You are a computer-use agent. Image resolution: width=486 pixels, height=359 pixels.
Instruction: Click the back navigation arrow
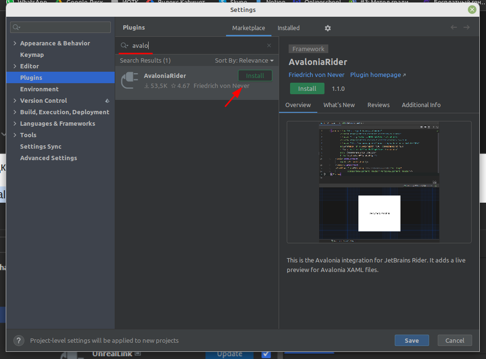click(x=454, y=28)
